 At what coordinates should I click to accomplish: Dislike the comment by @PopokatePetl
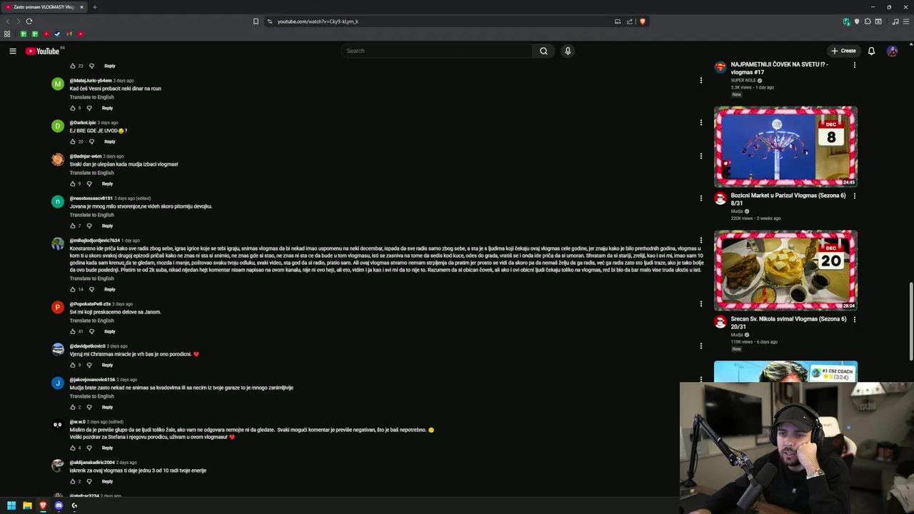point(91,331)
